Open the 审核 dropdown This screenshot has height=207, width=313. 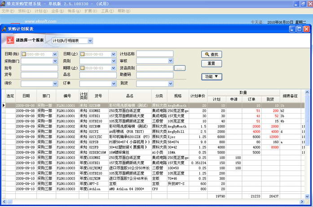click(170, 61)
